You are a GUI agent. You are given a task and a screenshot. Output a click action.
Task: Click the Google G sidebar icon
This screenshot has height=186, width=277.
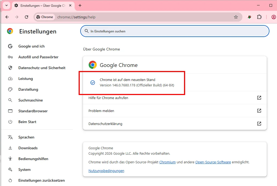coord(10,46)
